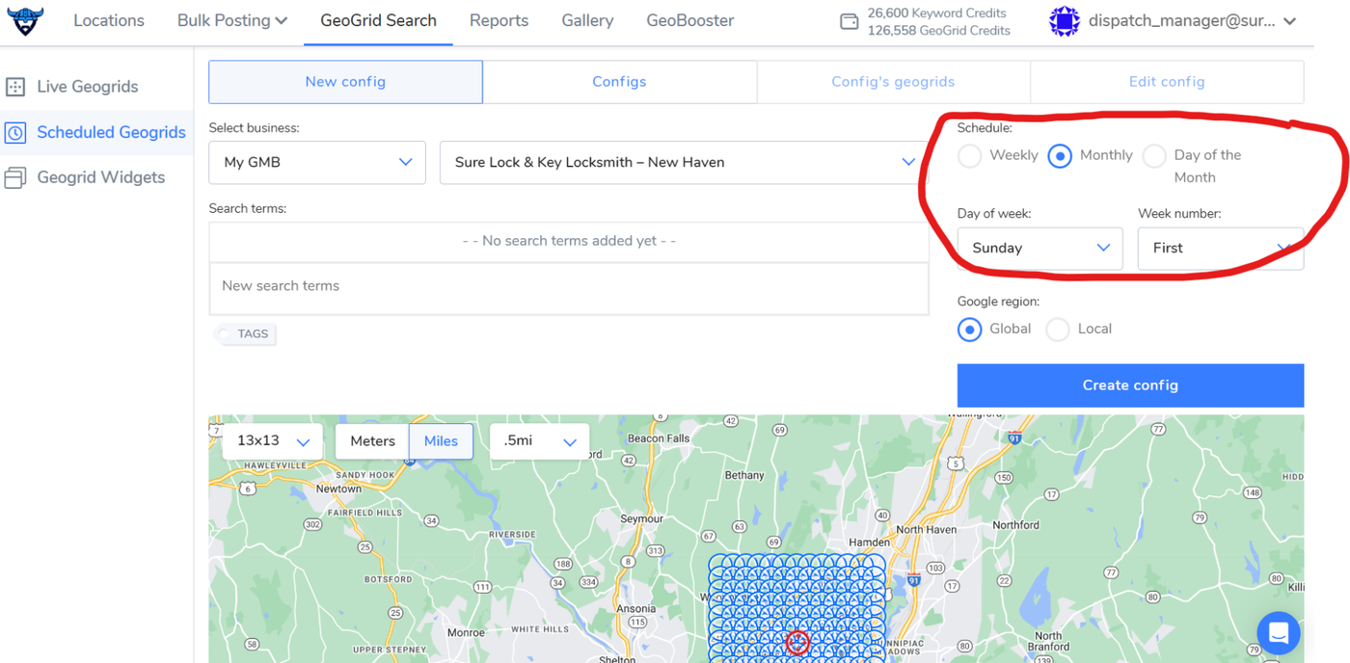The image size is (1350, 663).
Task: Open the 13x13 grid size dropdown
Action: pos(273,441)
